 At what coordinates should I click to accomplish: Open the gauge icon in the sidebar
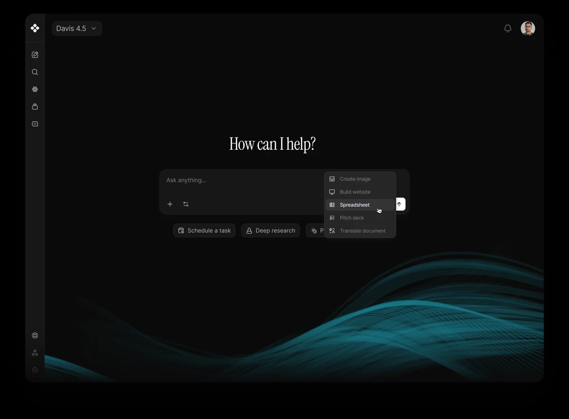point(35,124)
